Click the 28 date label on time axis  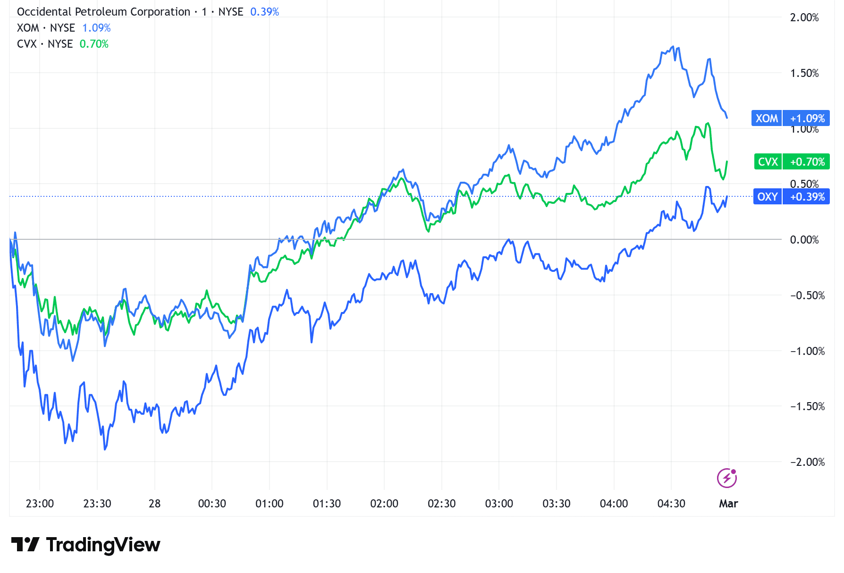154,504
